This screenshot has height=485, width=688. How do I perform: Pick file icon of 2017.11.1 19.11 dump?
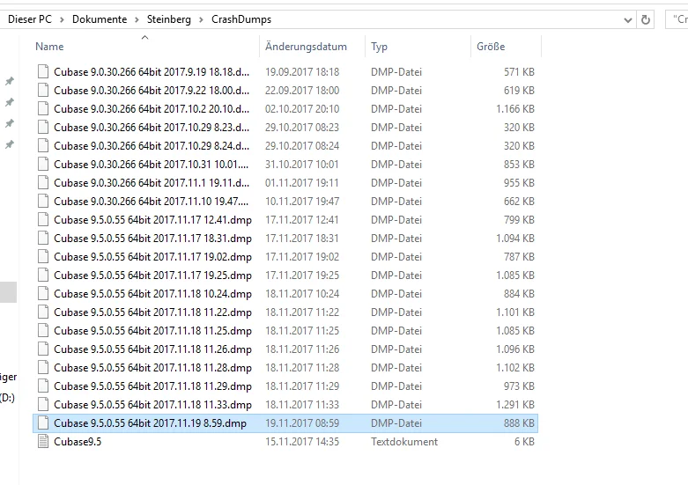click(43, 182)
